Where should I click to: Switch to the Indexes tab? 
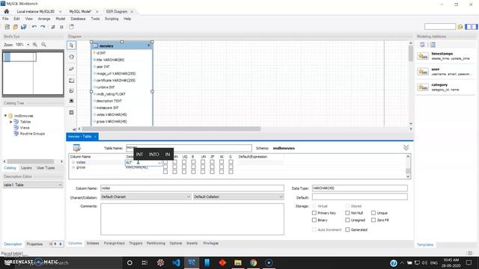click(x=93, y=244)
